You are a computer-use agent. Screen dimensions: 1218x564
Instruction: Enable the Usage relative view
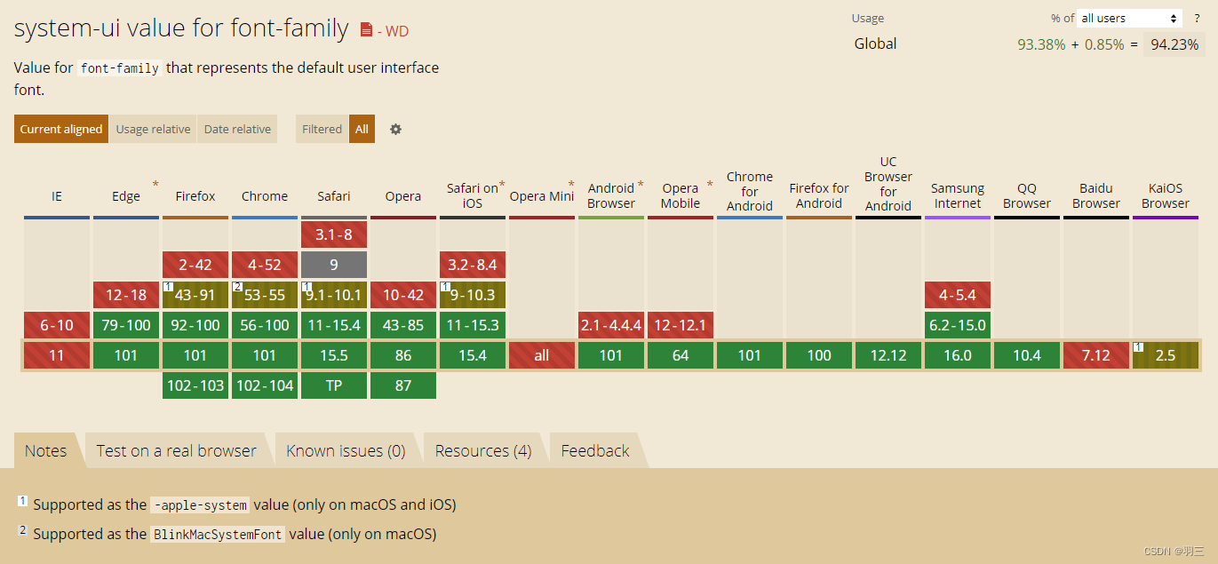[x=152, y=129]
